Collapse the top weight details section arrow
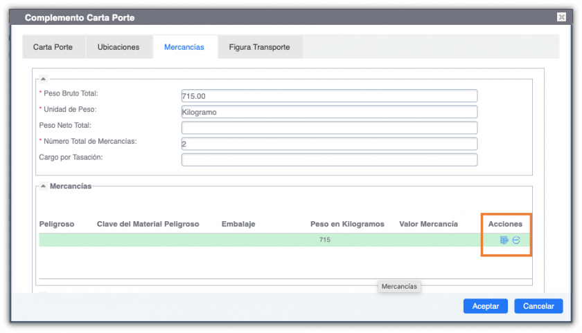Image resolution: width=582 pixels, height=333 pixels. (43, 79)
